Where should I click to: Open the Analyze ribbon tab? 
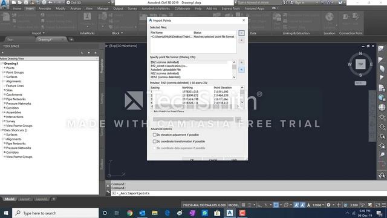76,8
